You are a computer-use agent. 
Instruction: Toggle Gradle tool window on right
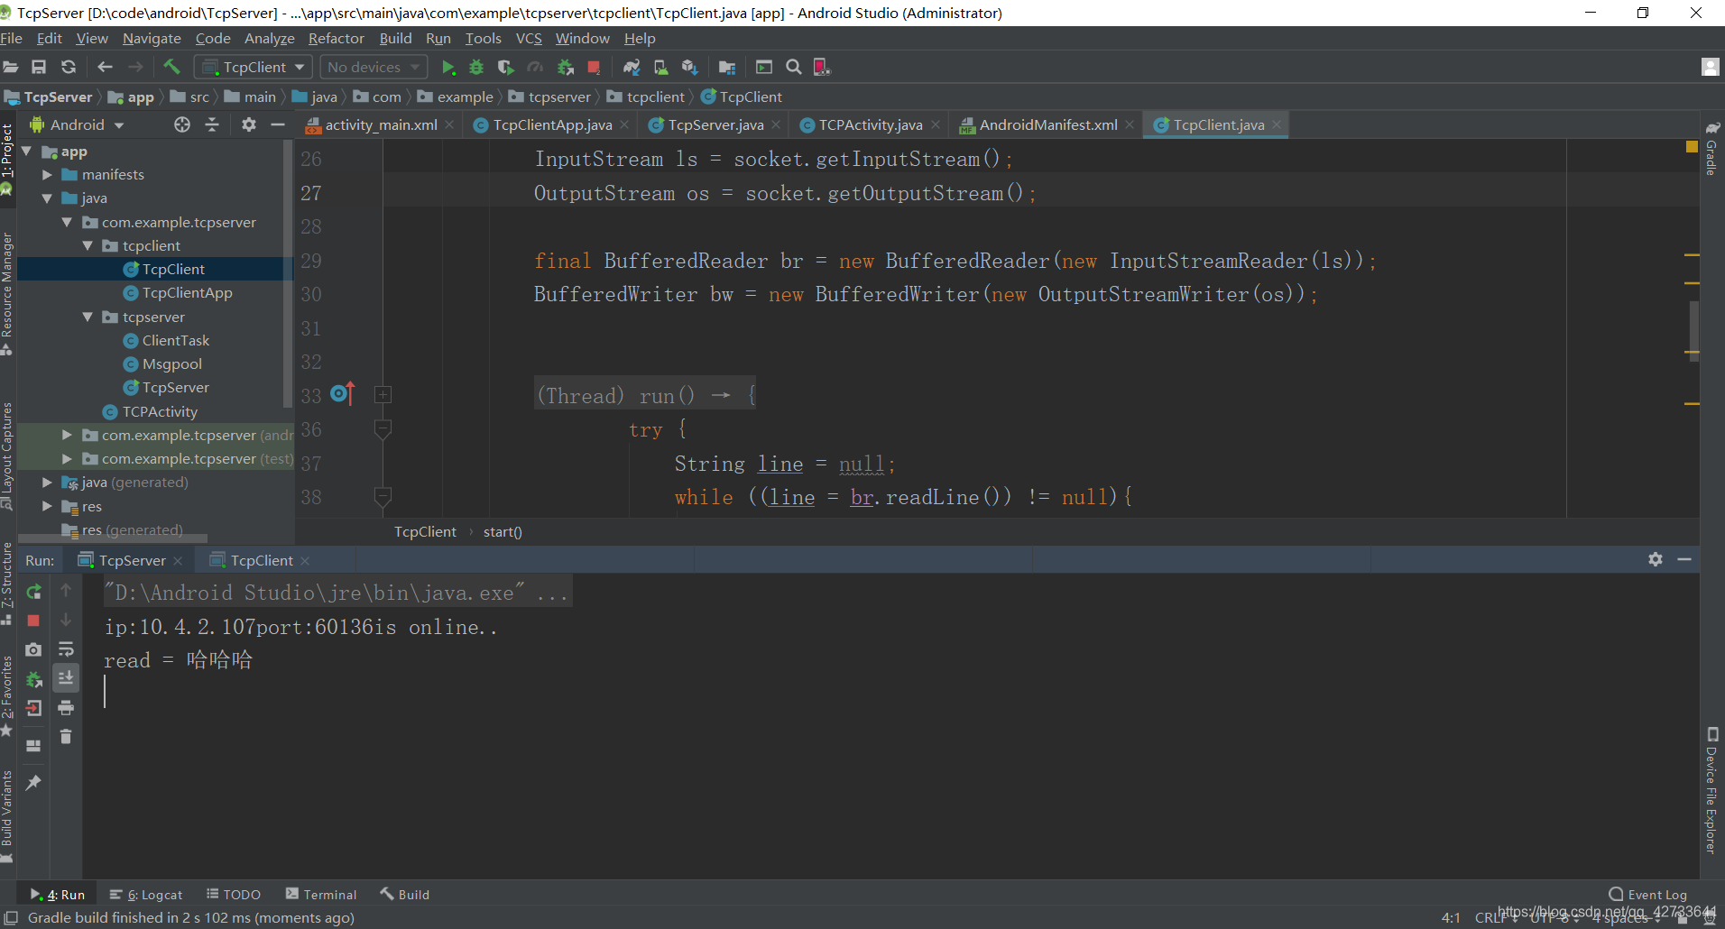pos(1711,148)
